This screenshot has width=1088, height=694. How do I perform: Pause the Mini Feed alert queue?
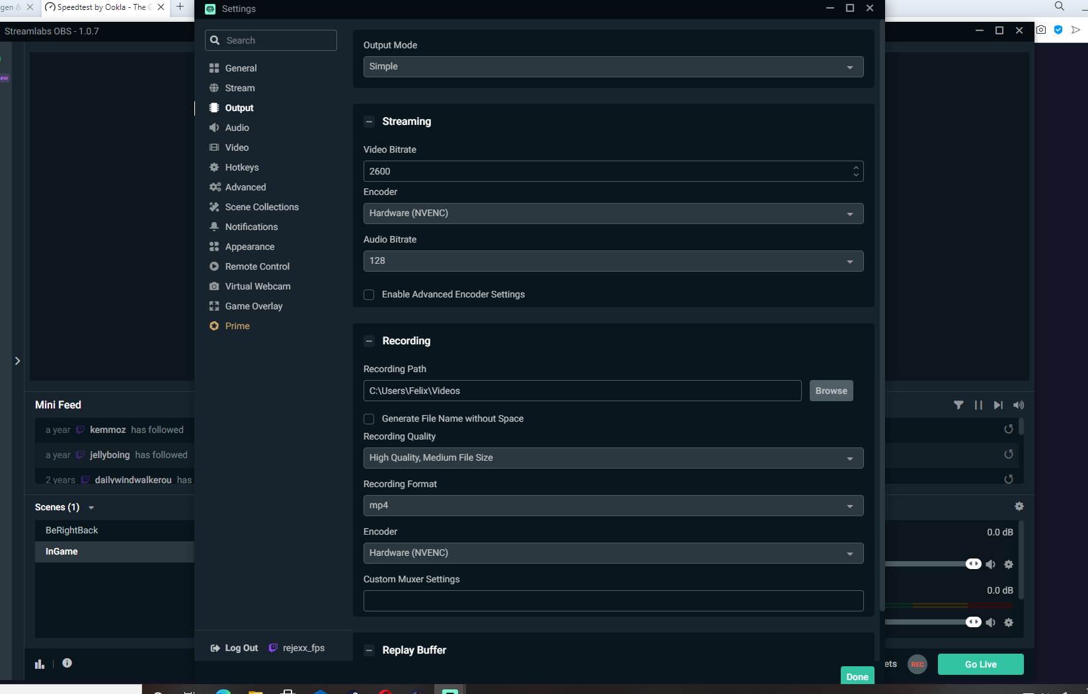[x=978, y=405]
